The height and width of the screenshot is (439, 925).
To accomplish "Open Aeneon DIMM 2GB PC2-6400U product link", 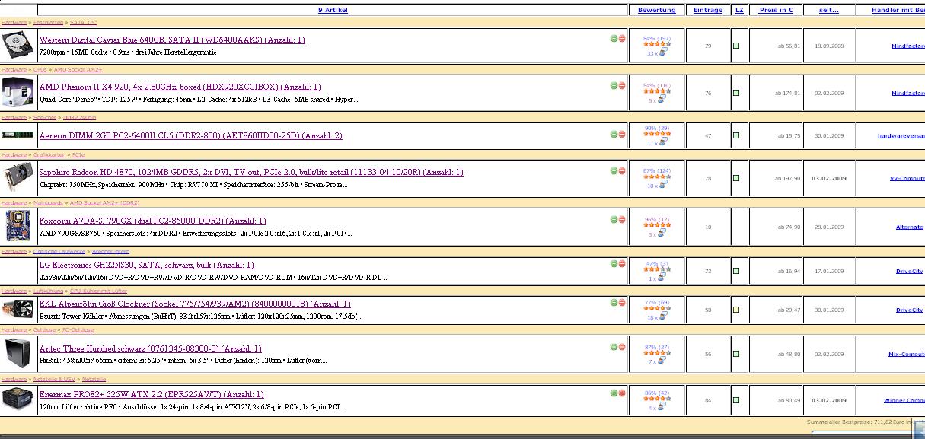I will [191, 135].
